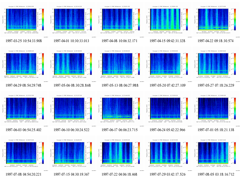Click the caption text 1997-04-15 09:42:31.328
This screenshot has height=178, width=240.
167,41
